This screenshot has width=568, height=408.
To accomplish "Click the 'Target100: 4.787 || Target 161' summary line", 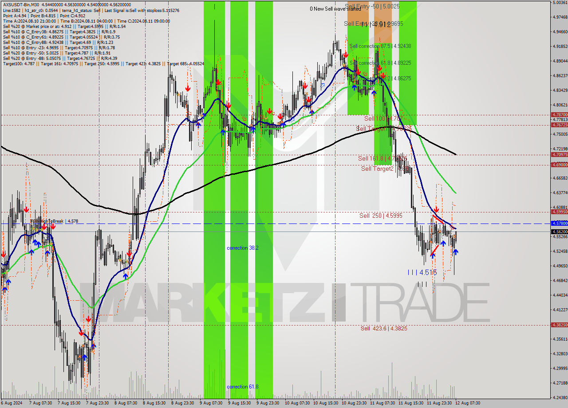I will click(103, 64).
